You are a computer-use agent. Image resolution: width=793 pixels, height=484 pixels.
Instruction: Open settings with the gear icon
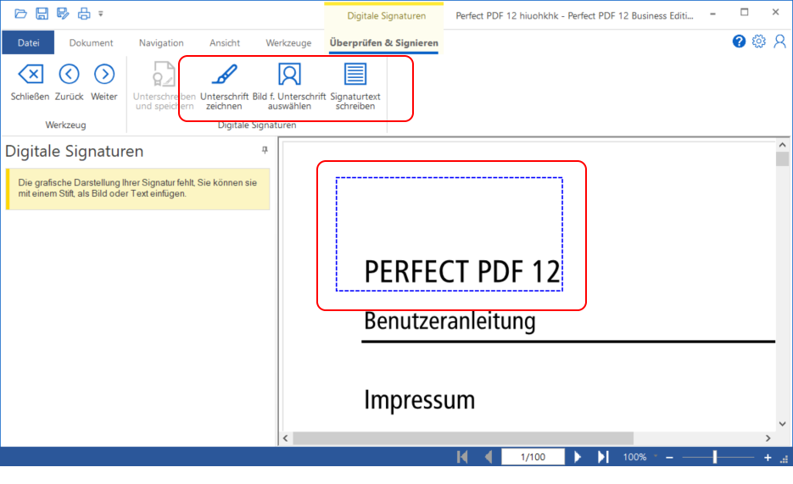[x=758, y=42]
